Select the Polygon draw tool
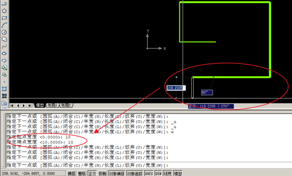Screen dimensions: 292x176 pyautogui.click(x=4, y=11)
